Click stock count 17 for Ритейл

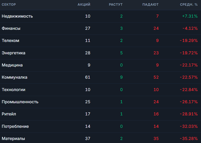[x=88, y=114]
